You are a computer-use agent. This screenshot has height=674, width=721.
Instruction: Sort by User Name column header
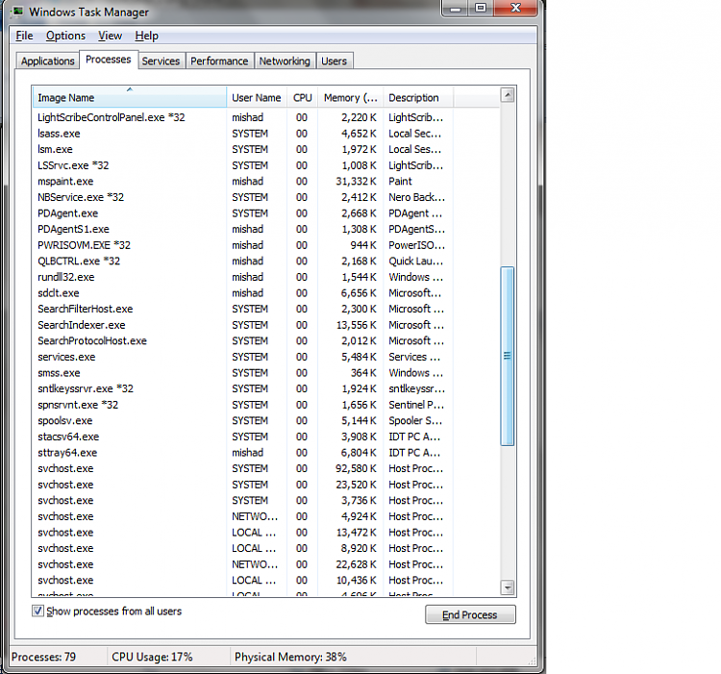coord(257,97)
